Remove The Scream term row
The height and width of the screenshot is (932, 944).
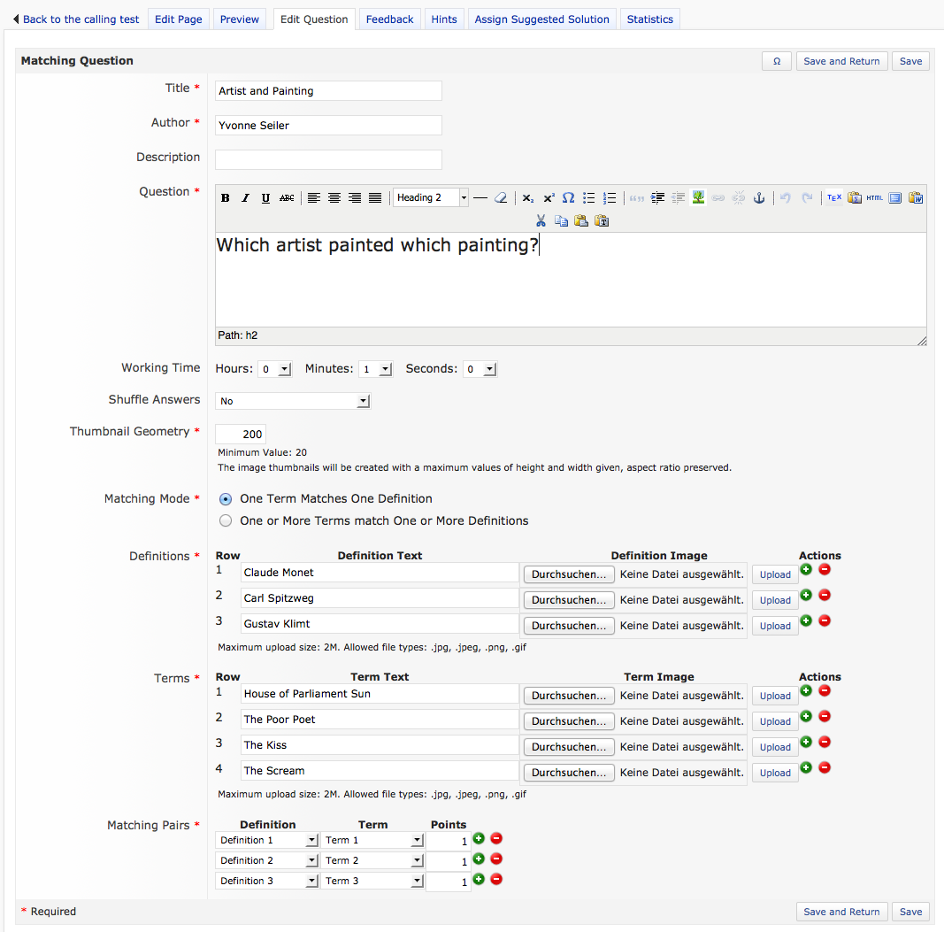coord(825,767)
